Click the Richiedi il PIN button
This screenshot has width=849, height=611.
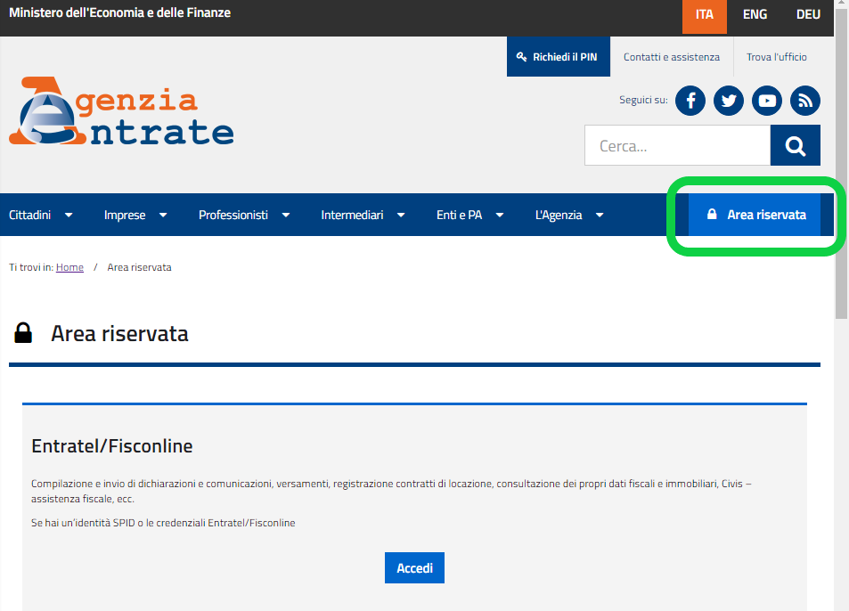pos(559,57)
